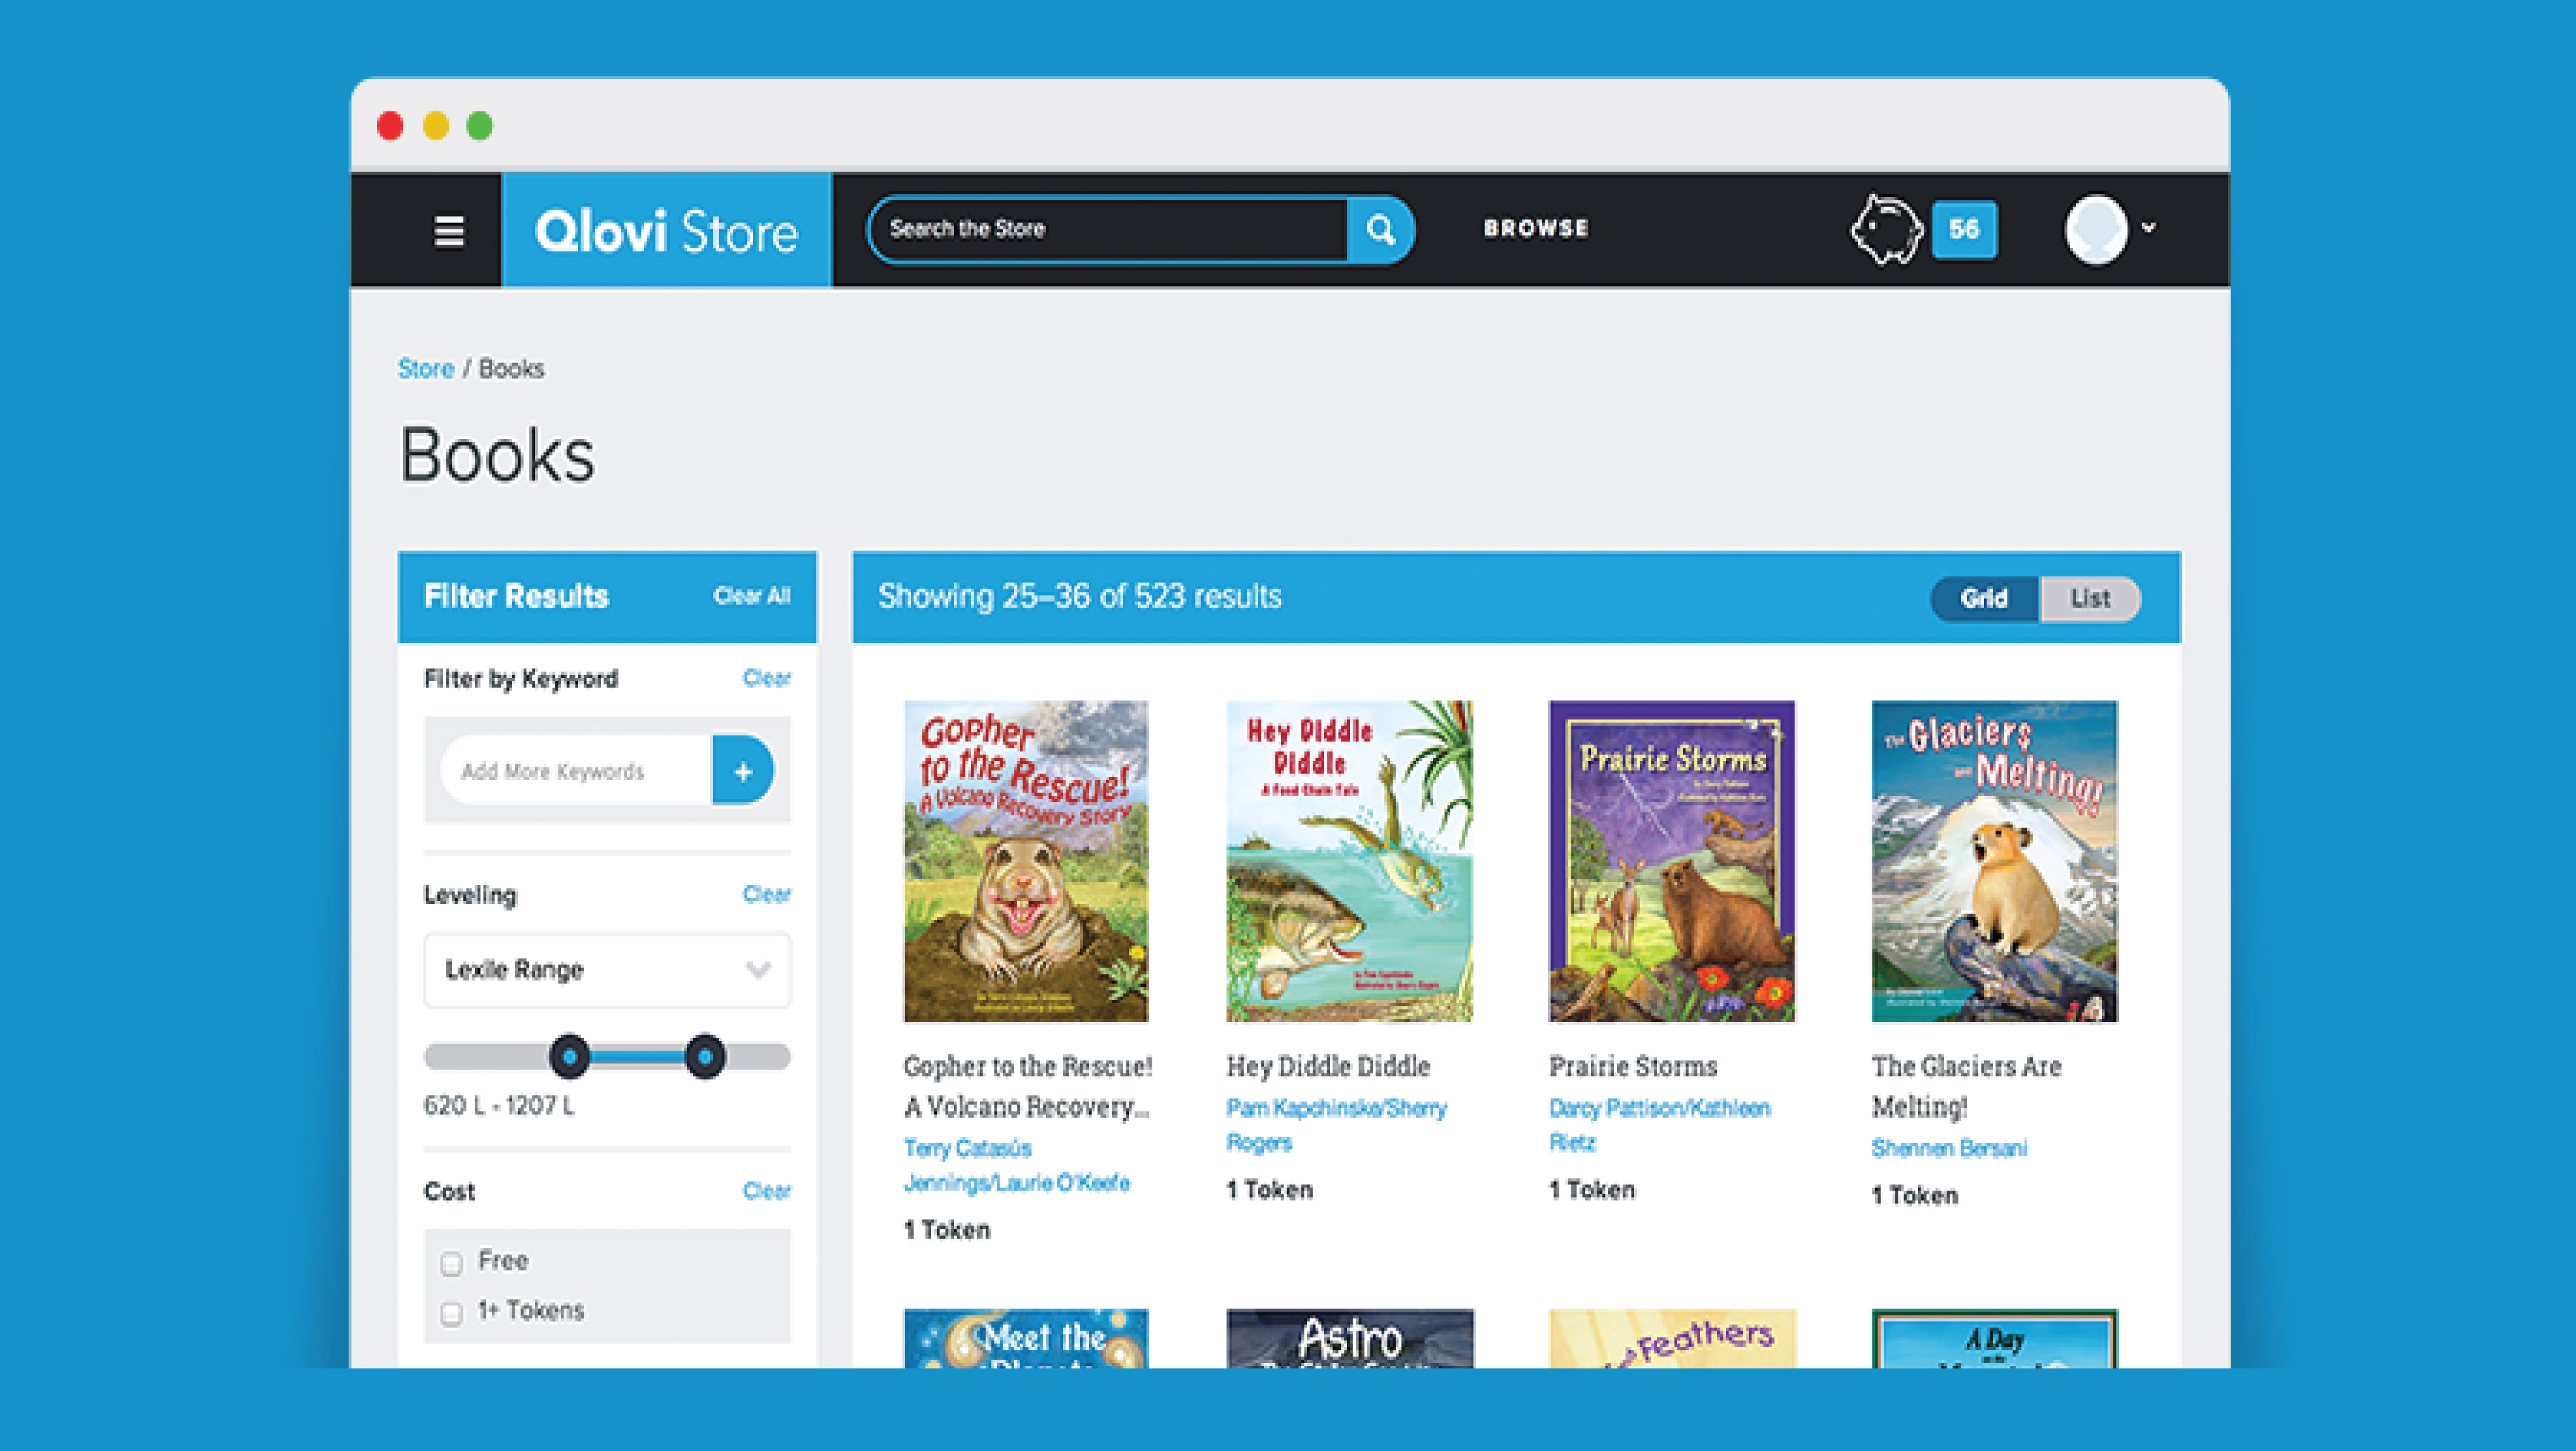This screenshot has width=2576, height=1451.
Task: Click Prairie Storms title
Action: tap(1633, 1066)
